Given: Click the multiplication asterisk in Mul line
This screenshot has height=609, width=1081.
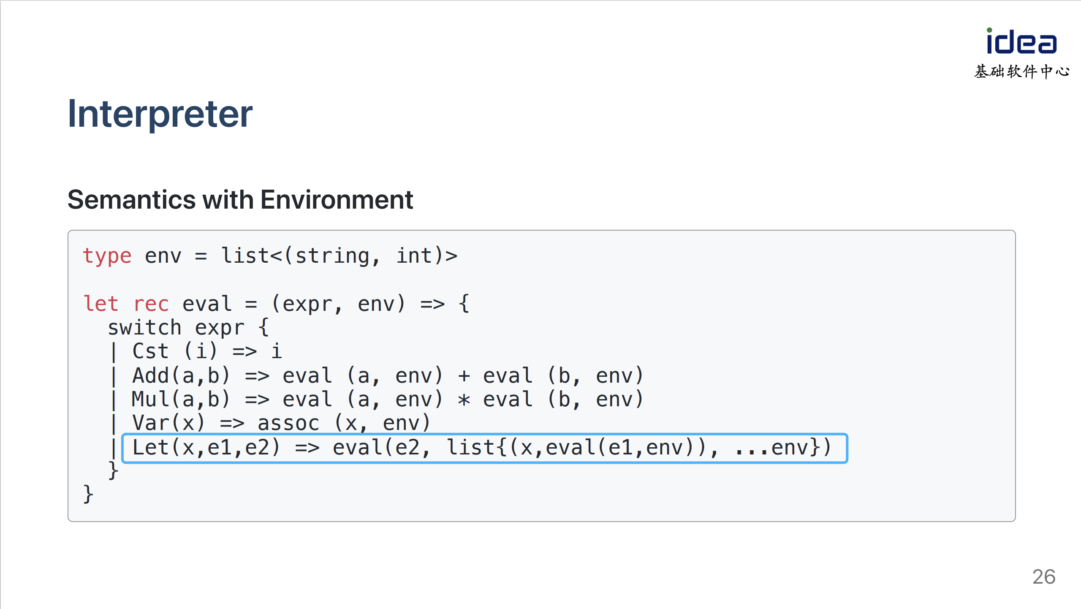Looking at the screenshot, I should coord(464,400).
